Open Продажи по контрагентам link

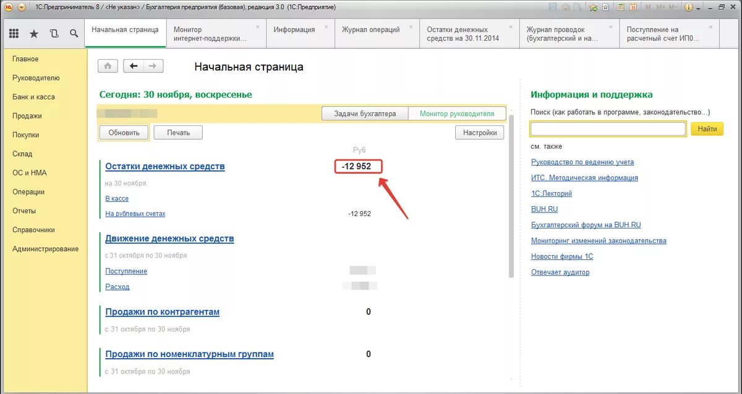[162, 312]
